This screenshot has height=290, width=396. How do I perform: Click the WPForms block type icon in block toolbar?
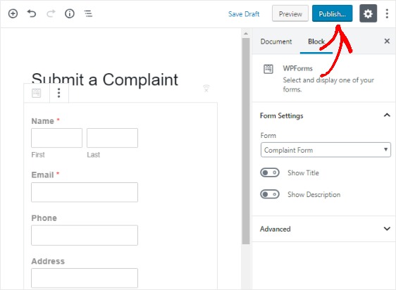(x=37, y=93)
